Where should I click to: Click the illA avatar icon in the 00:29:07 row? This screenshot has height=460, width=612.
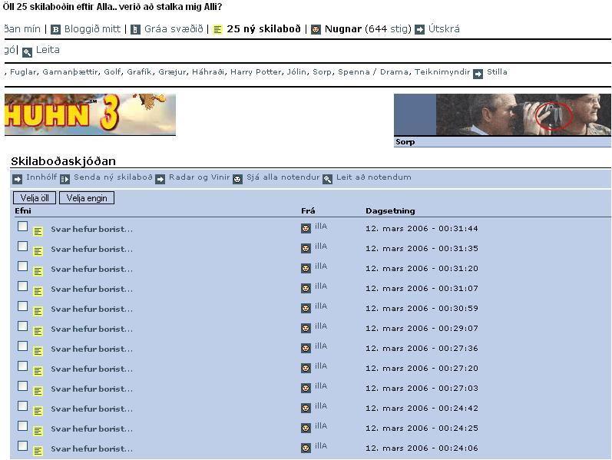point(306,328)
